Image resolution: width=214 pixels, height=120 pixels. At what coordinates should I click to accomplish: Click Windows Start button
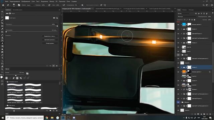[x=3, y=118]
